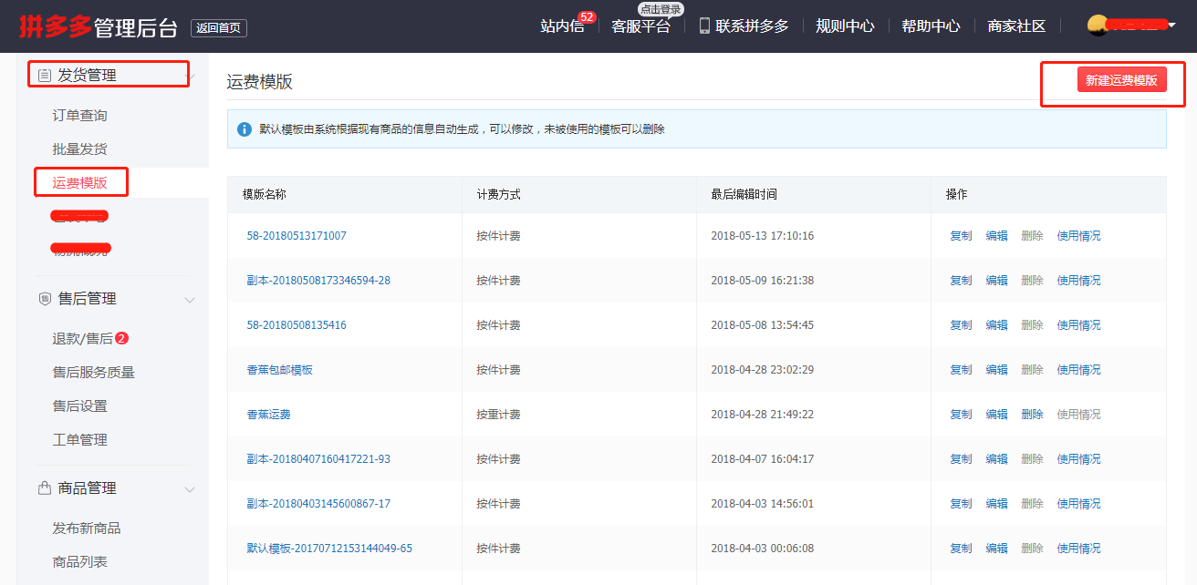
Task: Open template 副本-20180403145600867-17
Action: tap(318, 504)
